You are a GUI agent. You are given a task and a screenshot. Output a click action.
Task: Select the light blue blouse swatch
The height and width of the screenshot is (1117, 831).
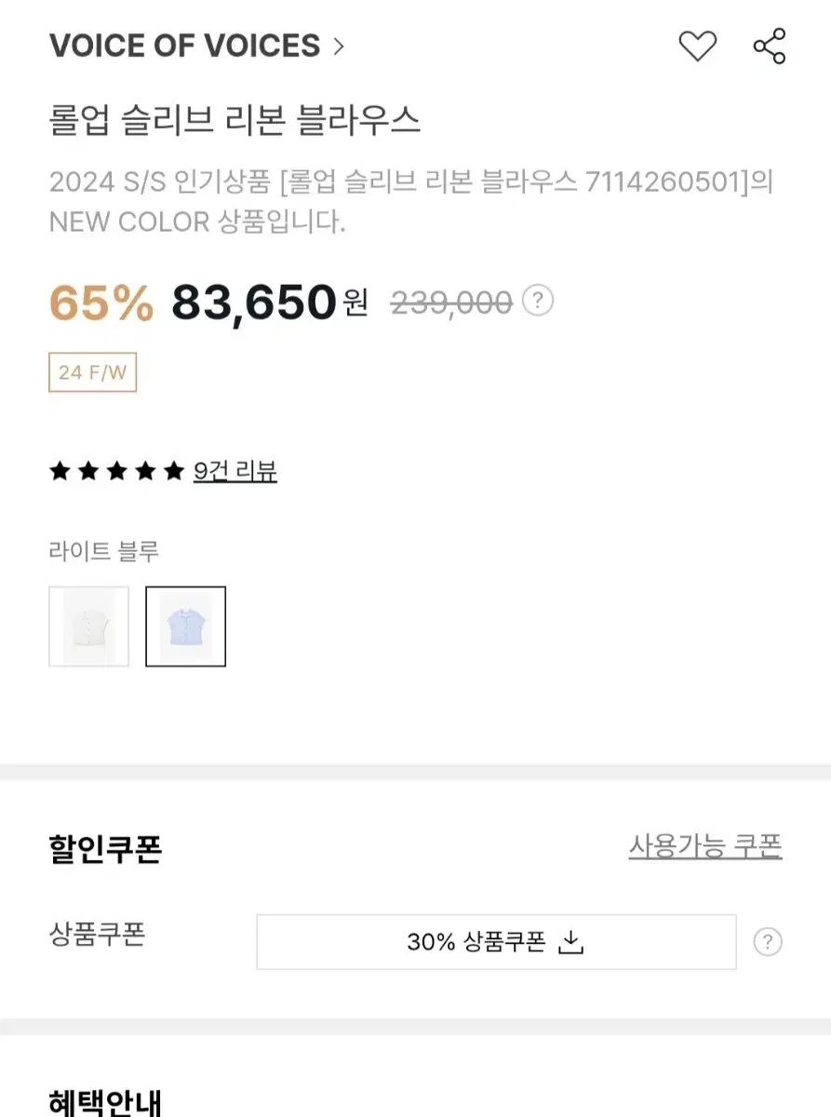186,626
